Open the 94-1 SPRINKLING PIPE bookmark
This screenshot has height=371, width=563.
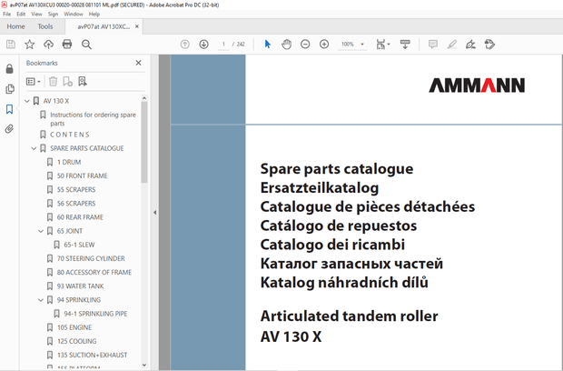pyautogui.click(x=95, y=314)
